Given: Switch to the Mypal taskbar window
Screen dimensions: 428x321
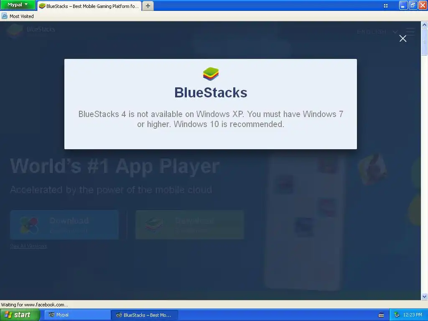Looking at the screenshot, I should (77, 315).
